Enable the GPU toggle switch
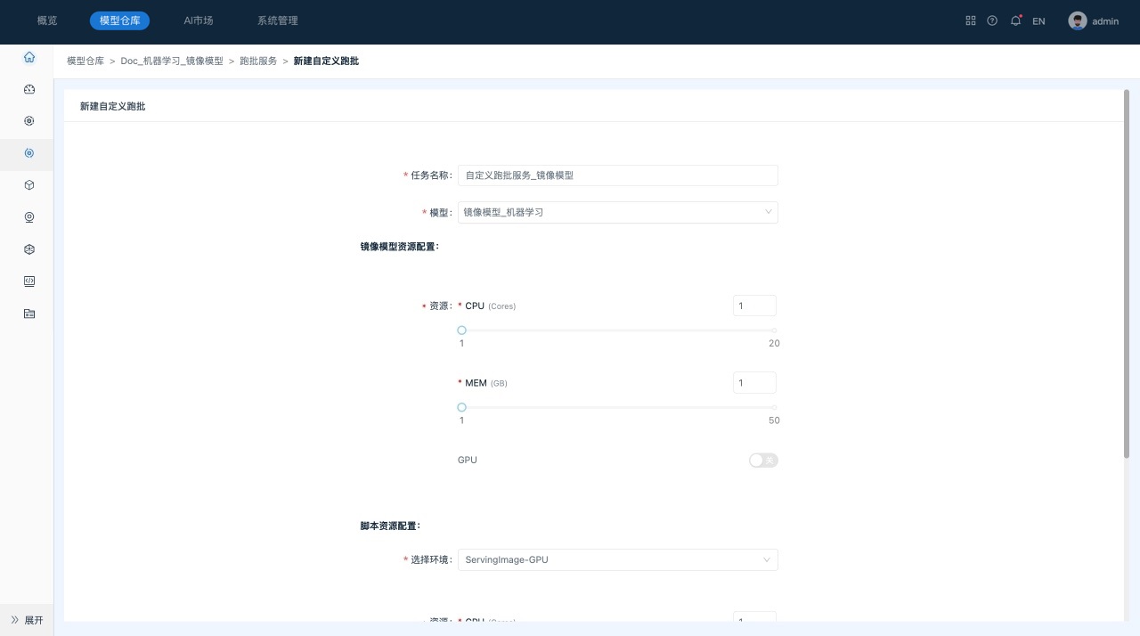This screenshot has width=1140, height=636. 763,461
